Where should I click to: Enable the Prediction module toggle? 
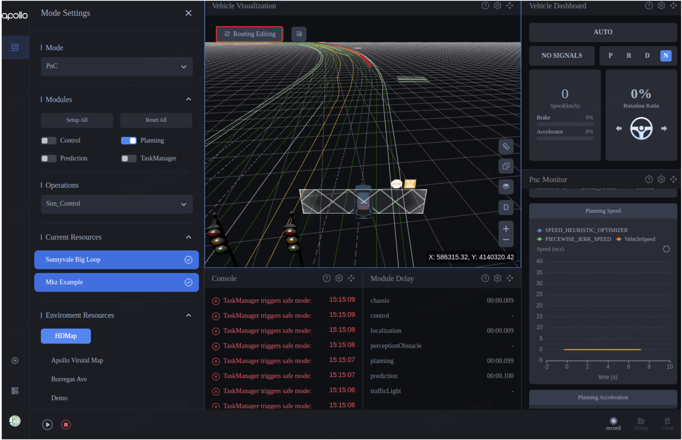point(48,158)
